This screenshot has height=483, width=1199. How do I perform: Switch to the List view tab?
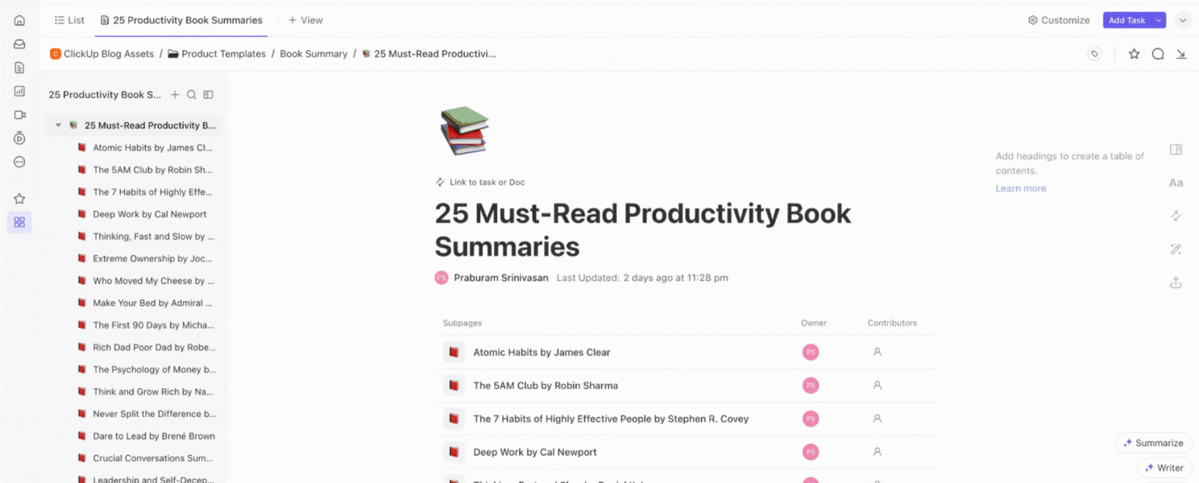click(69, 20)
